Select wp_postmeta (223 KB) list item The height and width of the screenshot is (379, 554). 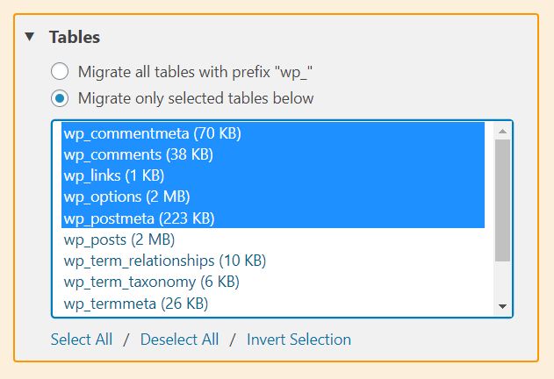(273, 218)
